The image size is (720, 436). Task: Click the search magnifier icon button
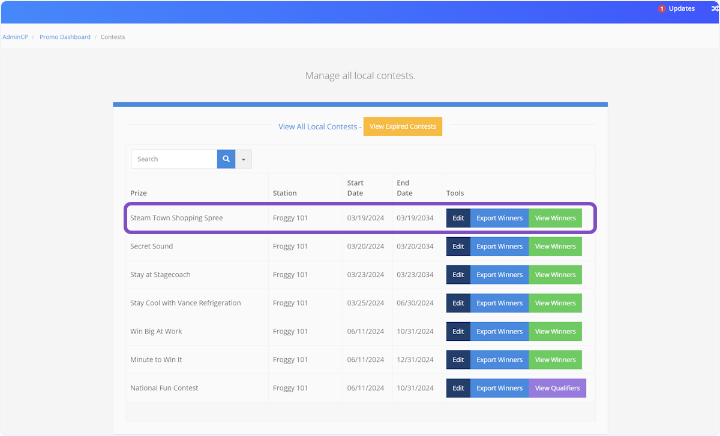coord(226,159)
